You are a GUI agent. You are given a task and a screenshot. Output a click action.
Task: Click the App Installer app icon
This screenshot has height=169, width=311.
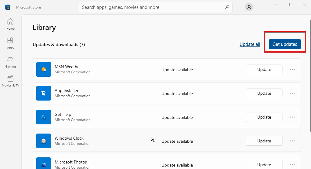(44, 93)
